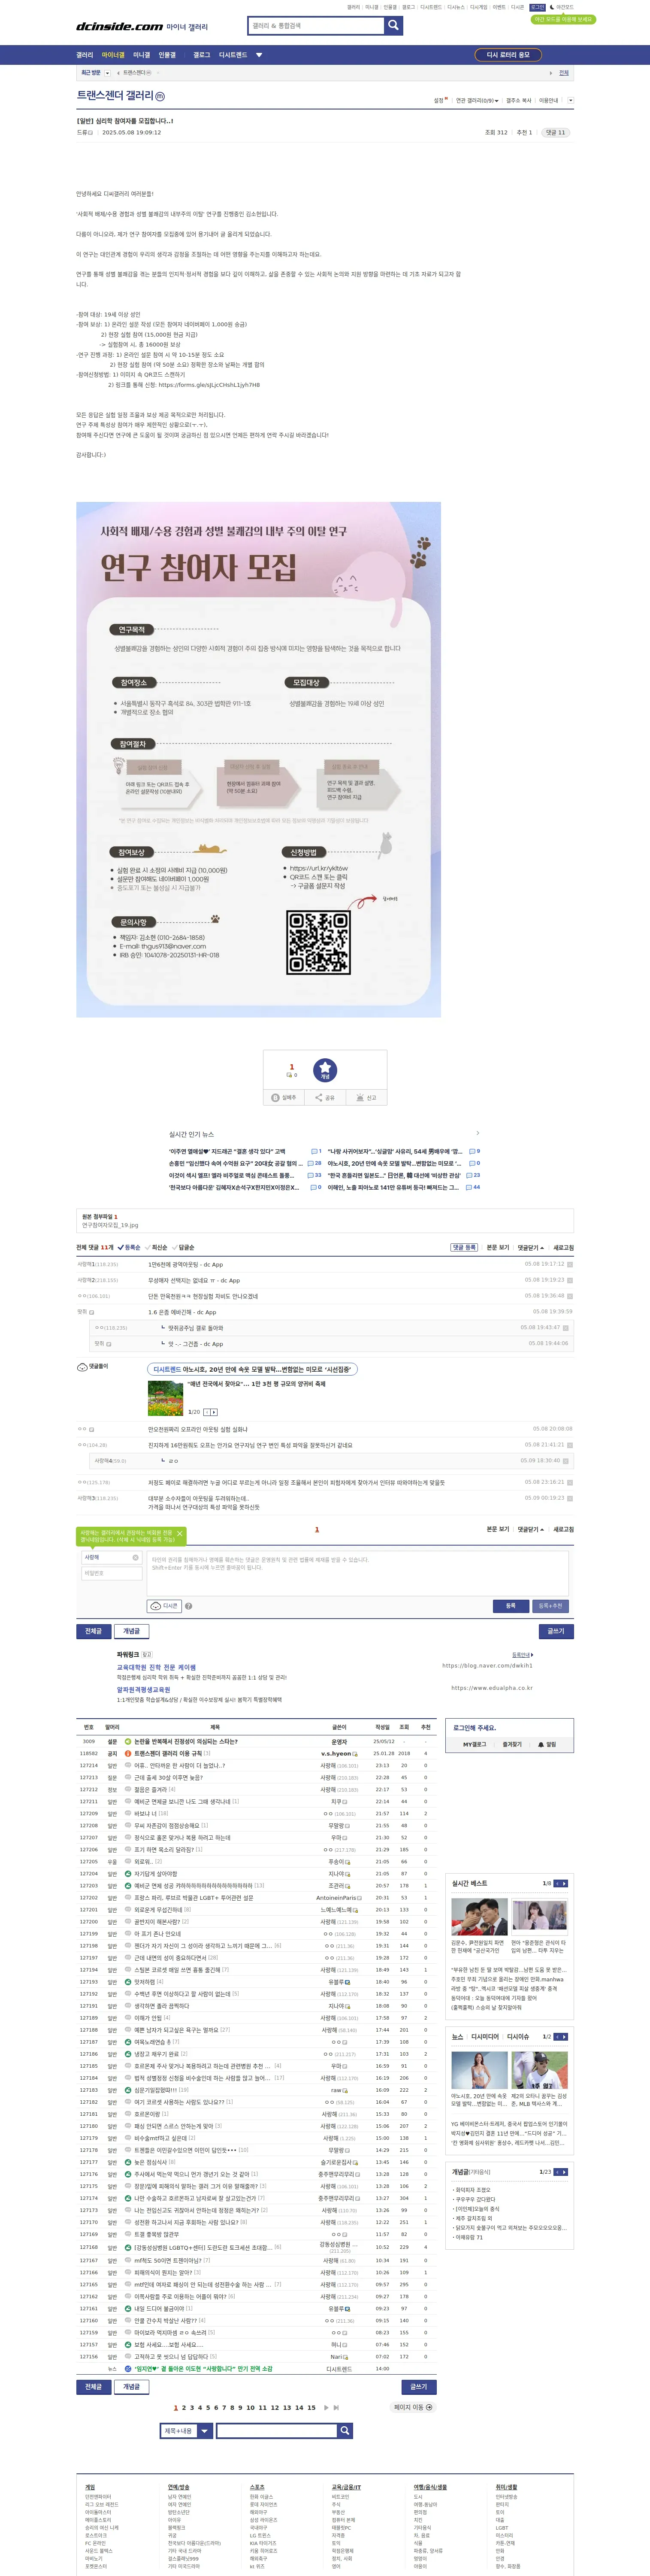Click 미니갤 tab in navigation bar

141,55
